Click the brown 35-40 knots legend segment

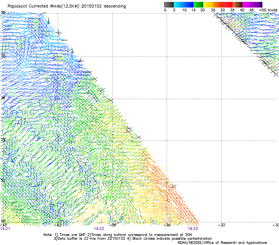(x=238, y=5)
